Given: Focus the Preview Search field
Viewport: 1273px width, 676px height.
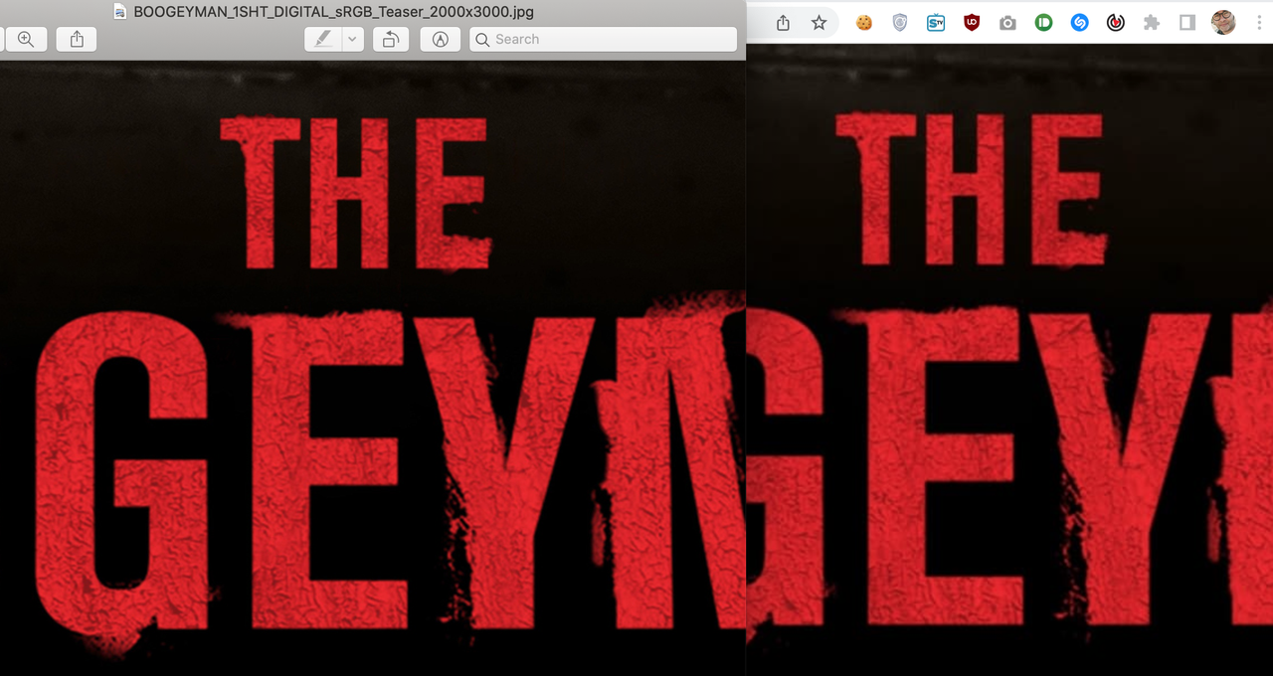Looking at the screenshot, I should point(604,39).
